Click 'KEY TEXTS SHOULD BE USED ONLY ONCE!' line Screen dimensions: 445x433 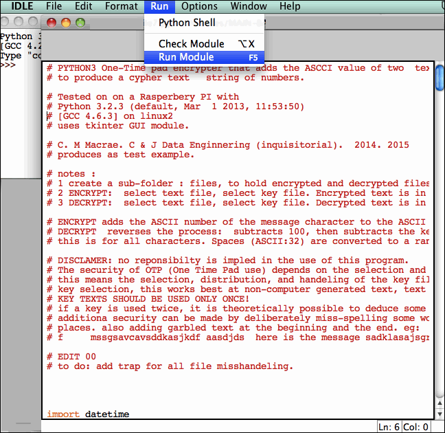[x=148, y=299]
